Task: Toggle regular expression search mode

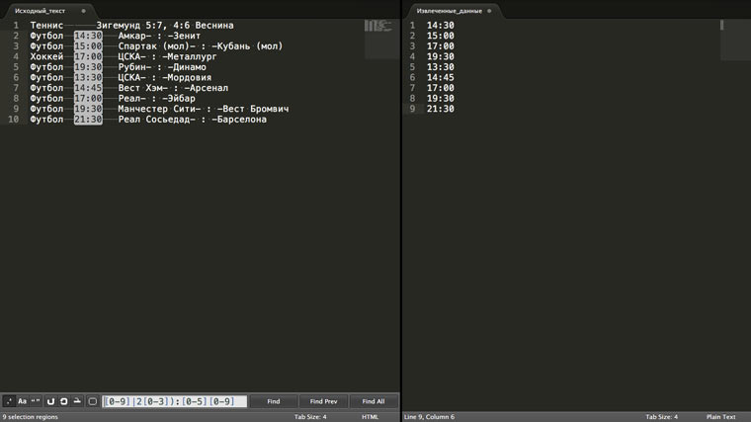Action: tap(9, 401)
